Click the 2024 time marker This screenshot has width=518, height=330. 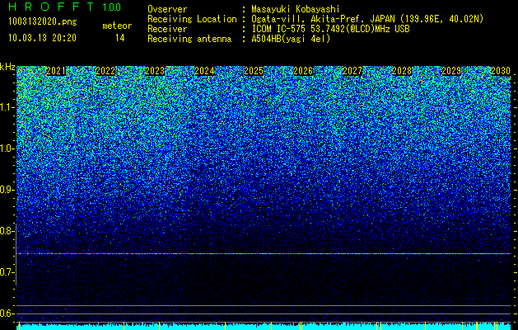204,71
